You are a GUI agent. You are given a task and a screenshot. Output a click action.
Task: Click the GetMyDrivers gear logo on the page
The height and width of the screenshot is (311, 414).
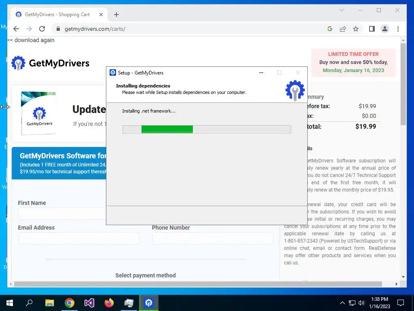(x=18, y=63)
